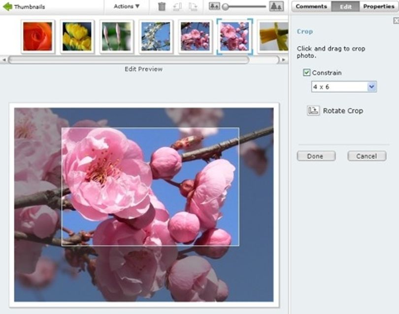Viewport: 399px width, 314px height.
Task: Switch to the Properties tab
Action: (379, 6)
